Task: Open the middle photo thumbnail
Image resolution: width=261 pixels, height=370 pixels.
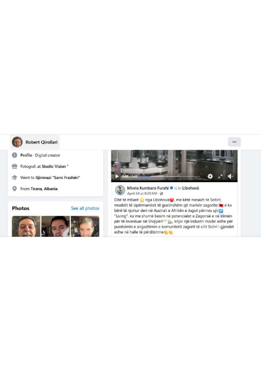Action: [x=55, y=226]
